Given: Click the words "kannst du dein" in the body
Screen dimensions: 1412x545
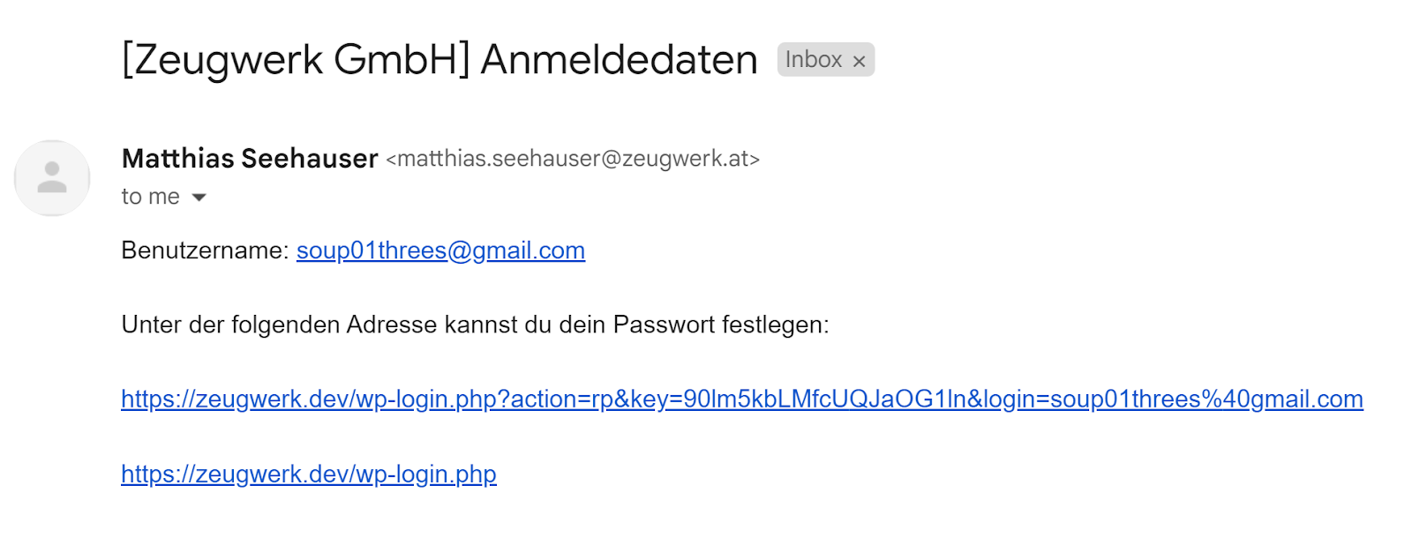Looking at the screenshot, I should tap(525, 325).
